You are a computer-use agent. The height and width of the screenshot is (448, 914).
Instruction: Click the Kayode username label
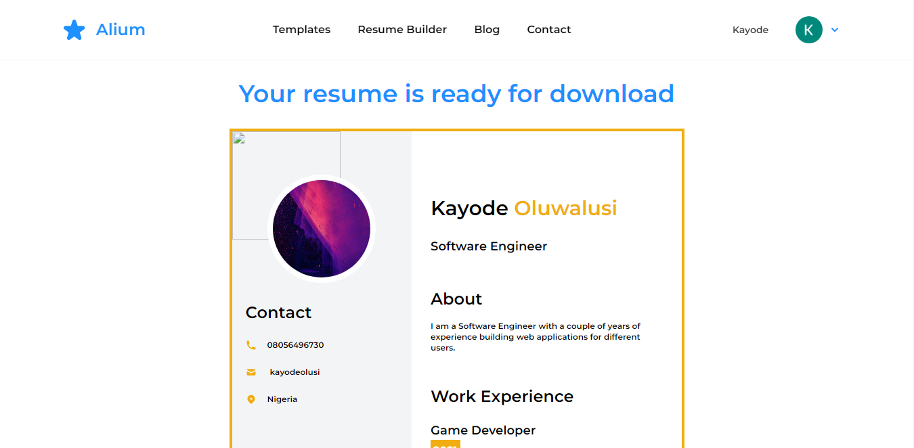pyautogui.click(x=750, y=30)
